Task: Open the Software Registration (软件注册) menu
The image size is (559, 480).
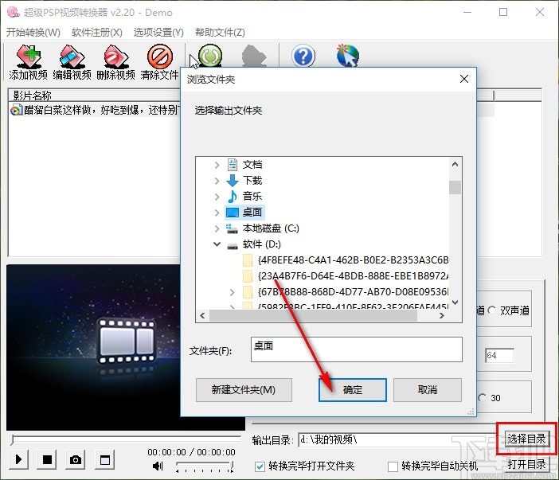Action: tap(97, 33)
